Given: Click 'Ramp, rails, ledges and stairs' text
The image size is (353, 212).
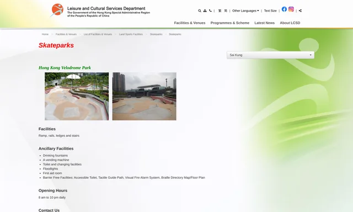Looking at the screenshot, I should point(59,136).
